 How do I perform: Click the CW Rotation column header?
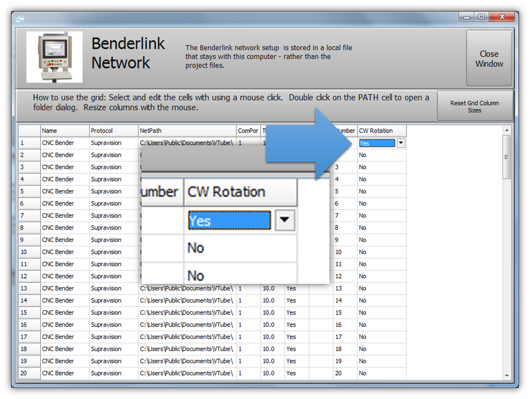381,131
